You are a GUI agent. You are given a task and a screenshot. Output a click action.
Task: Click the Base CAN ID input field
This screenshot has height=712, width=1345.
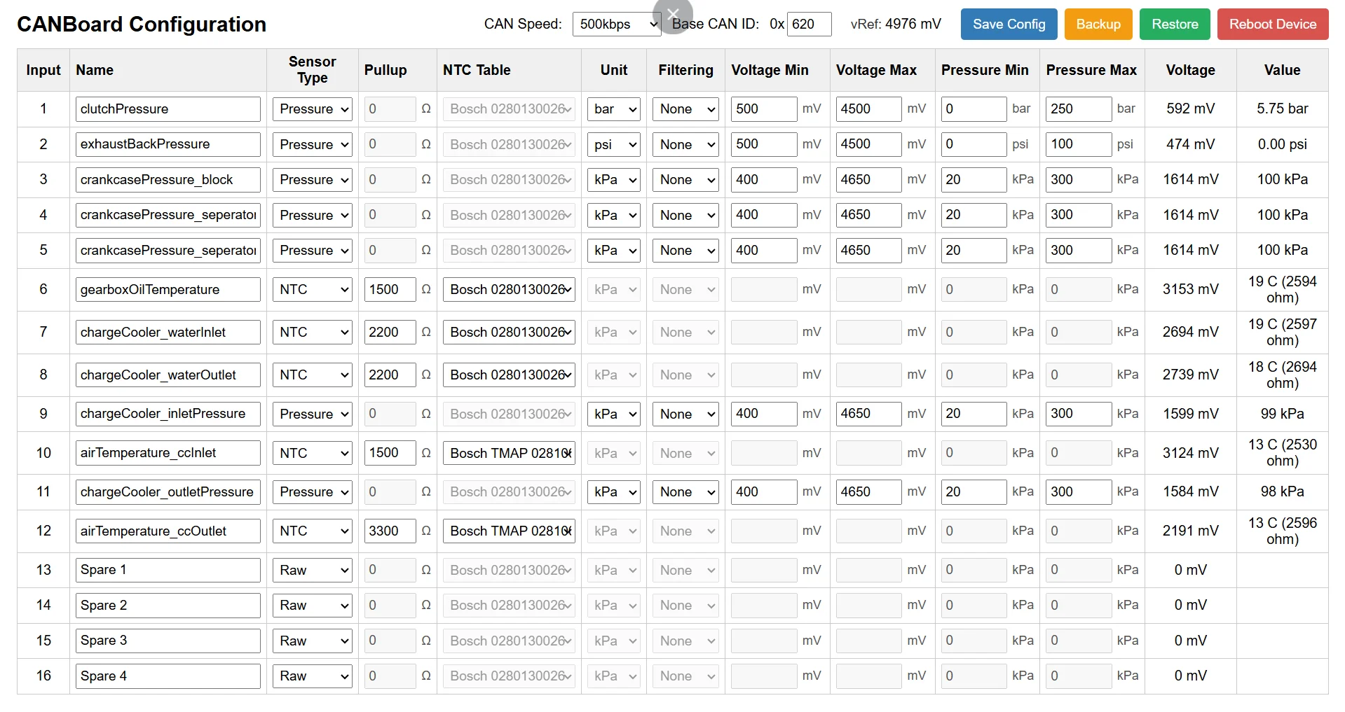click(x=810, y=24)
